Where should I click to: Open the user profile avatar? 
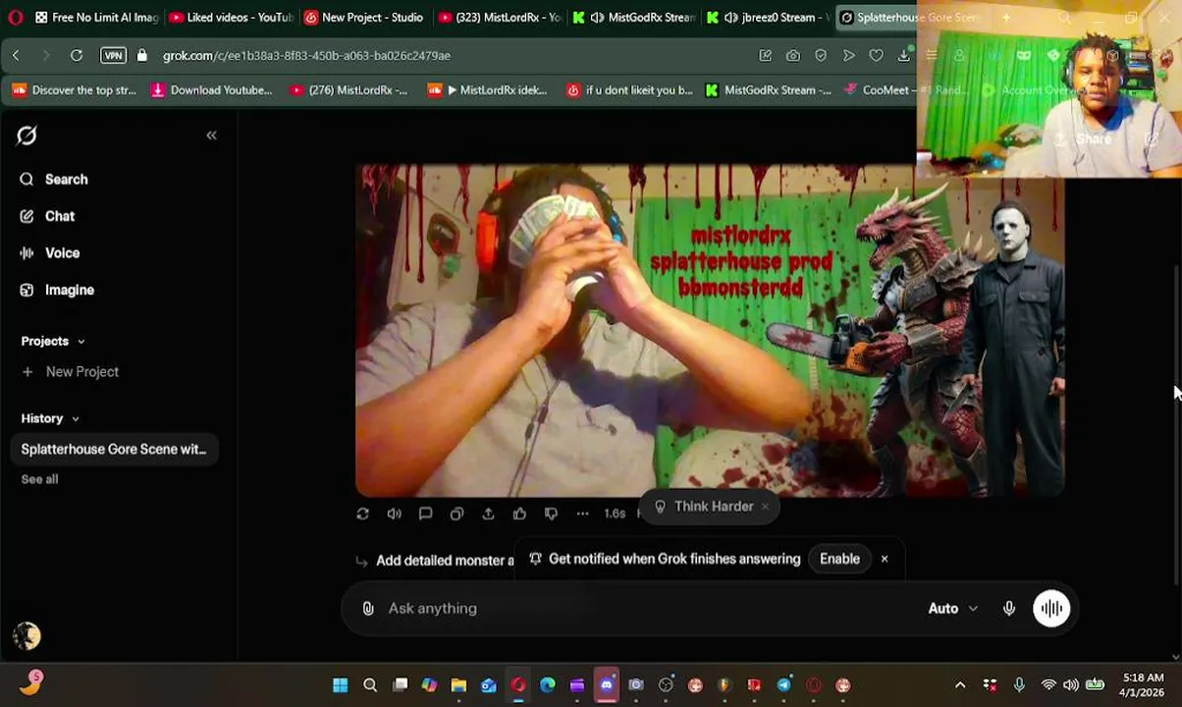coord(27,636)
